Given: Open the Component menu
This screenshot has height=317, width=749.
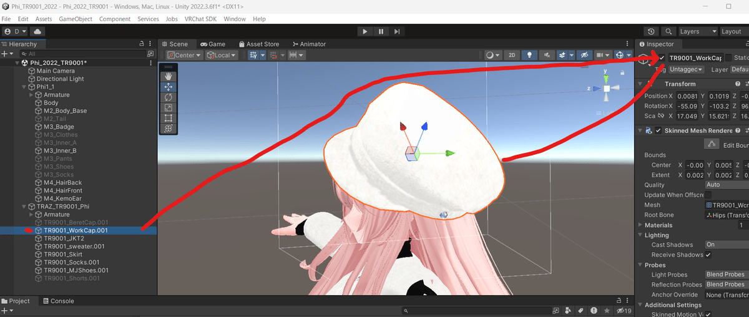Looking at the screenshot, I should pos(115,19).
